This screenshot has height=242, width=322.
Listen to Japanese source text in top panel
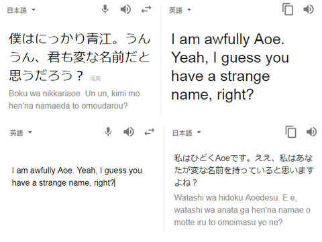[x=125, y=9]
